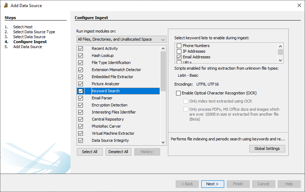The width and height of the screenshot is (305, 192).
Task: Click keyword lists scroll up arrow
Action: (280, 46)
